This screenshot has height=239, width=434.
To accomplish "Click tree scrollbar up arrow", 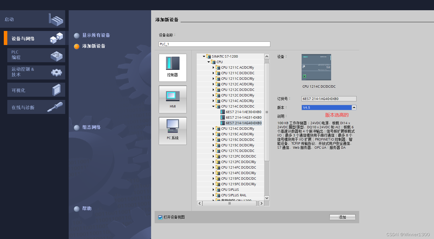I will click(x=267, y=56).
